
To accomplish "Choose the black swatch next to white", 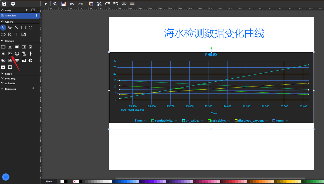I will pyautogui.click(x=66, y=182).
